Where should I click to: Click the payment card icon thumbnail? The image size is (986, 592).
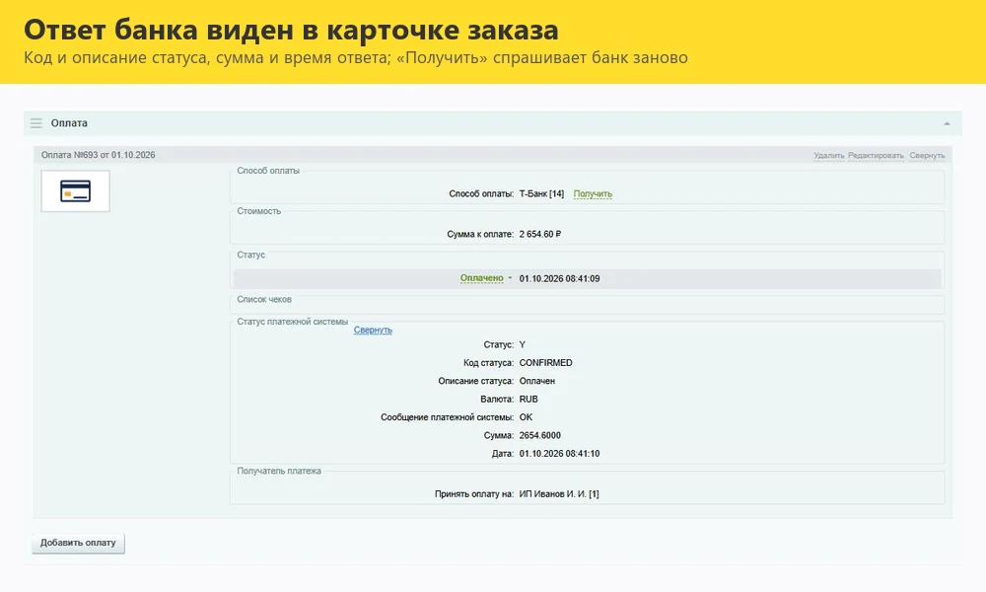click(x=76, y=191)
